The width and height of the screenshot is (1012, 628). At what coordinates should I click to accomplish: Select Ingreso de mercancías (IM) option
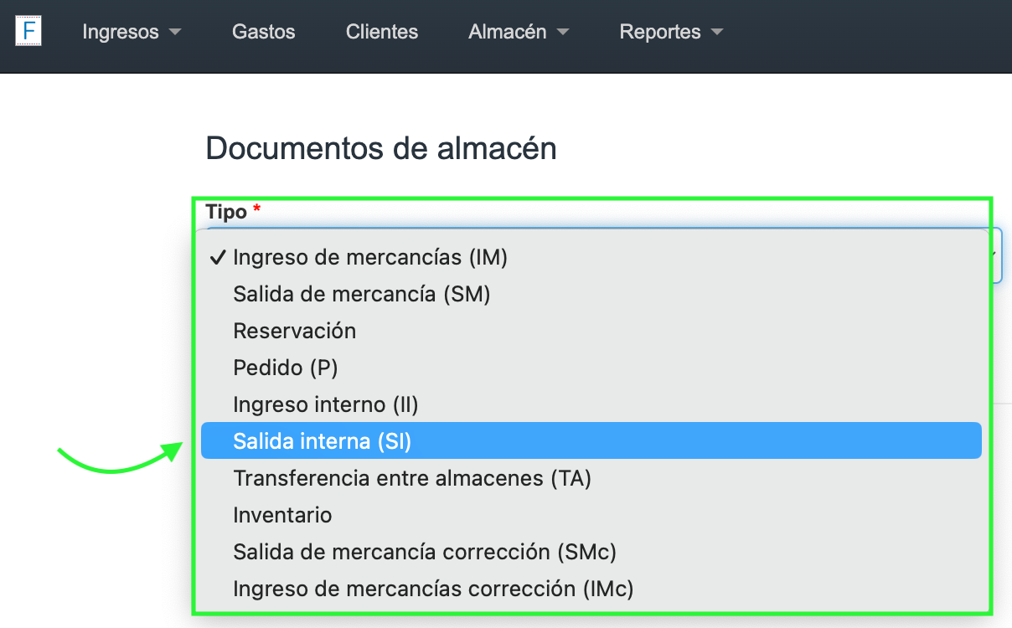(370, 257)
